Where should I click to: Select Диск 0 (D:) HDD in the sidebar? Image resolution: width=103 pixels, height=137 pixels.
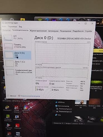pyautogui.click(x=18, y=55)
